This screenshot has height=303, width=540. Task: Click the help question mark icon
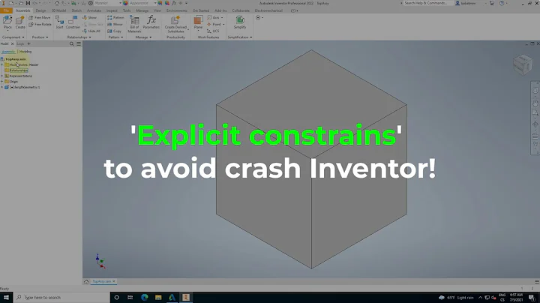pyautogui.click(x=502, y=3)
